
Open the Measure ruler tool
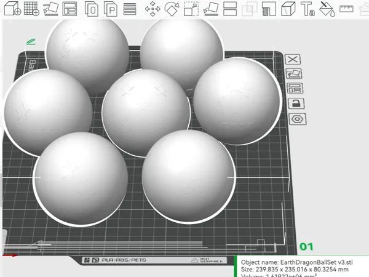click(x=346, y=9)
